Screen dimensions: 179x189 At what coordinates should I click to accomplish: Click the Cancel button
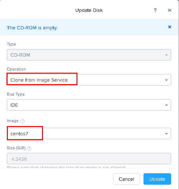pyautogui.click(x=126, y=179)
